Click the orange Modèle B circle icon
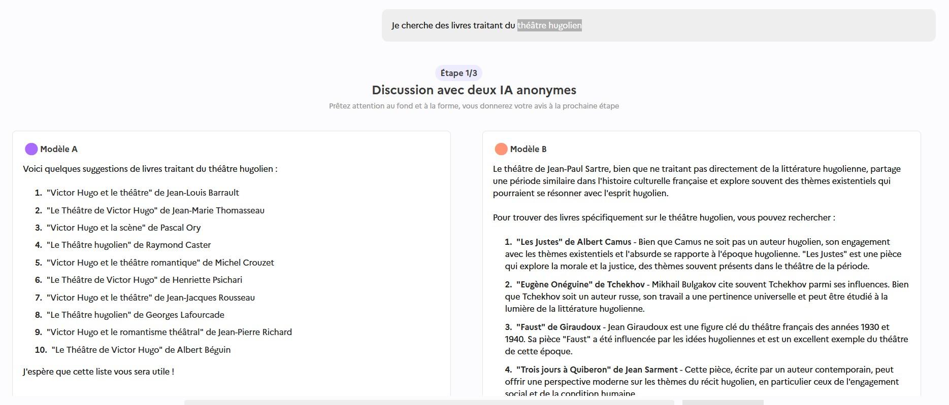This screenshot has height=405, width=949. click(501, 149)
